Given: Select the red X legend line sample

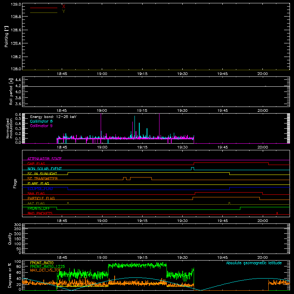Looking at the screenshot, I should point(44,8).
